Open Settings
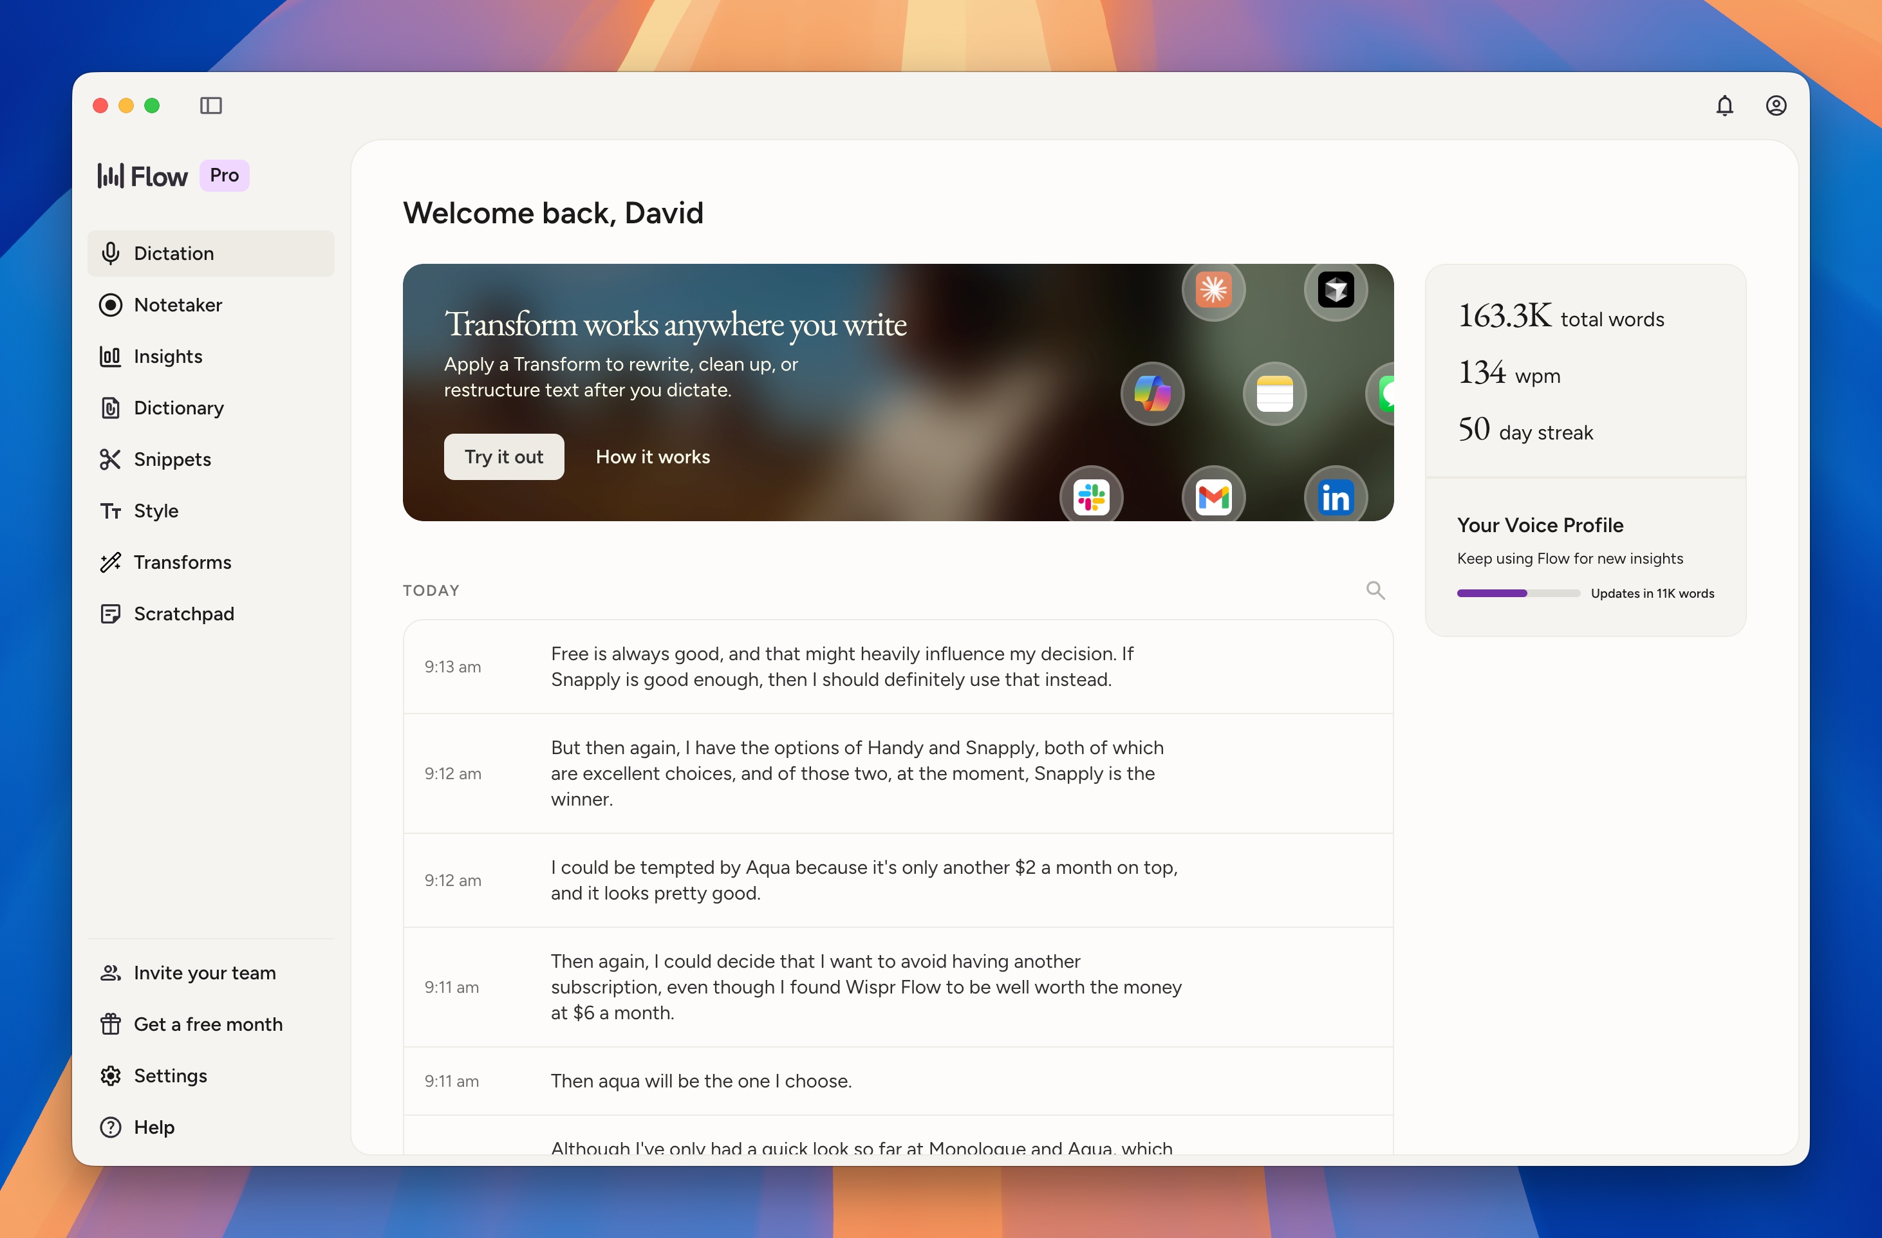The width and height of the screenshot is (1882, 1238). (211, 1075)
